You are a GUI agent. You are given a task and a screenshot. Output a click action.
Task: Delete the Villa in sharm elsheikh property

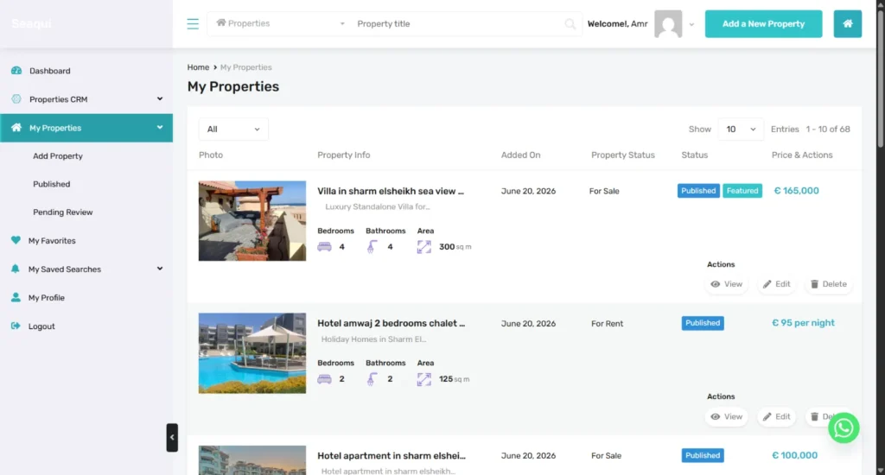pyautogui.click(x=829, y=284)
